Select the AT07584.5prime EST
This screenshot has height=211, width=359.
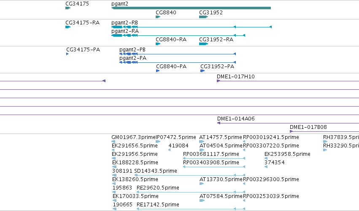202,200
